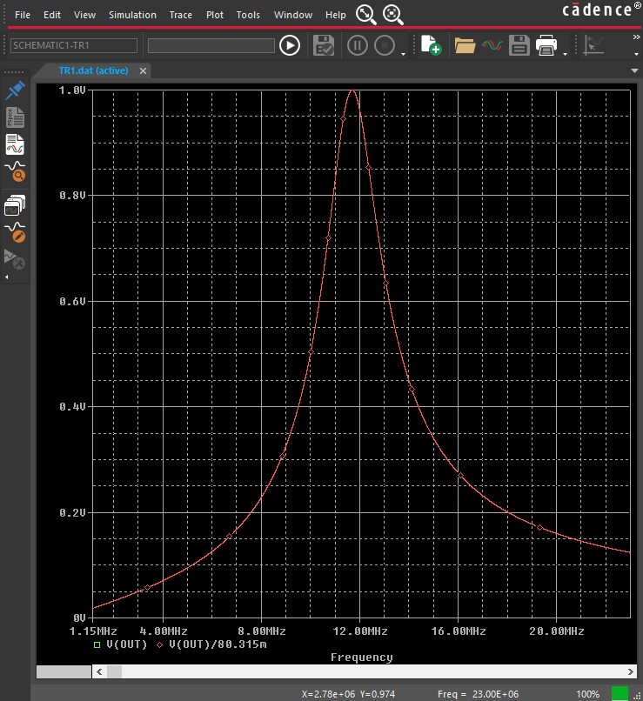Select the V(OUT)/80.315m trace legend
Image resolution: width=643 pixels, height=701 pixels.
click(x=218, y=644)
